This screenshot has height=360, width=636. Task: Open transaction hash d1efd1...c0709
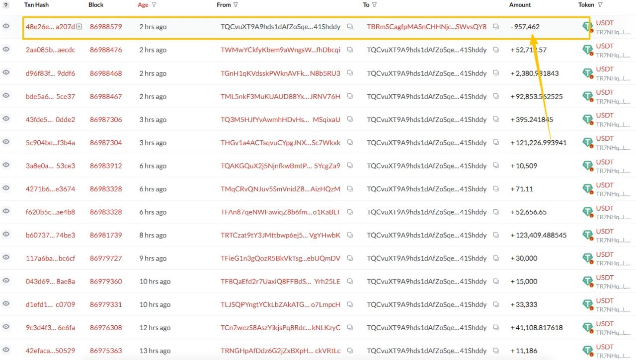50,304
